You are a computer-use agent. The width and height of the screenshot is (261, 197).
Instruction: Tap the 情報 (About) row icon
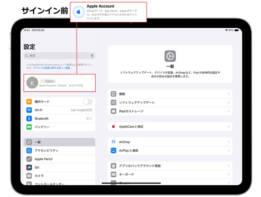[114, 94]
